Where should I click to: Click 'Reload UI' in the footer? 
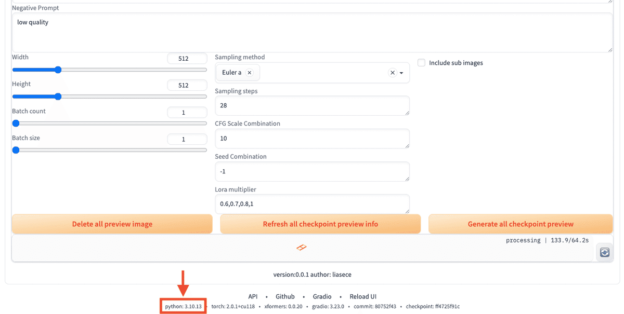[362, 296]
